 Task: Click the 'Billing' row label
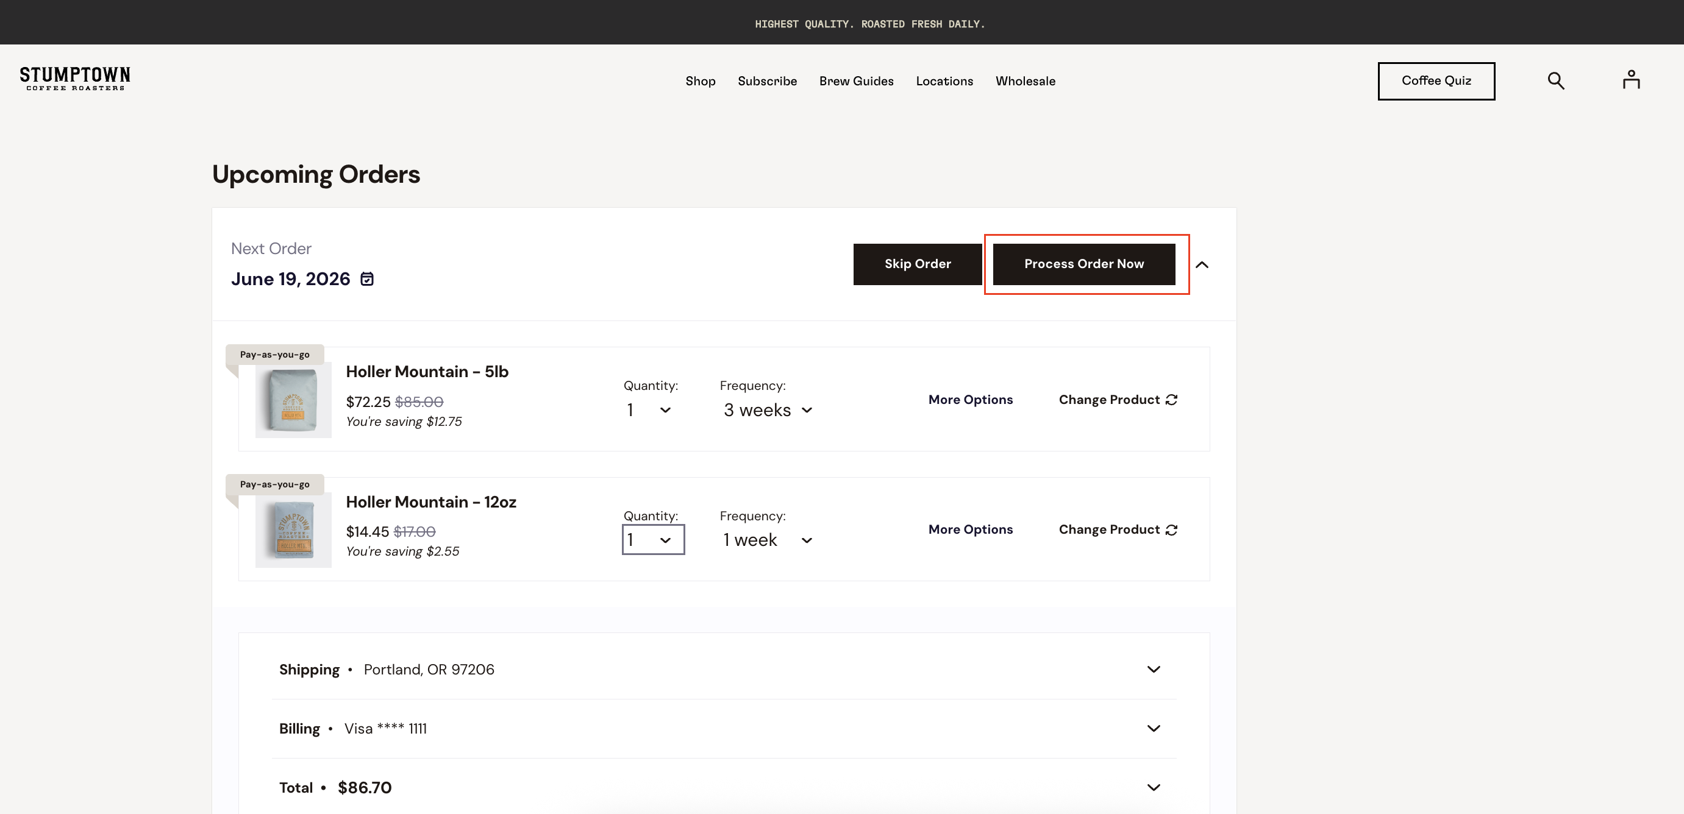coord(299,729)
